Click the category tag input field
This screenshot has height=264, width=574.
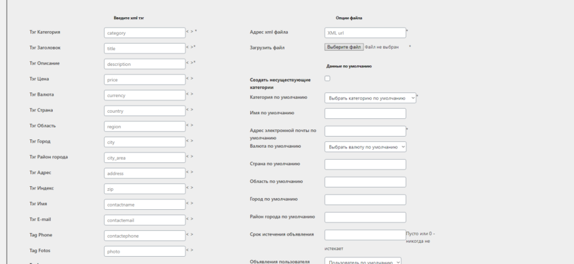tap(144, 32)
